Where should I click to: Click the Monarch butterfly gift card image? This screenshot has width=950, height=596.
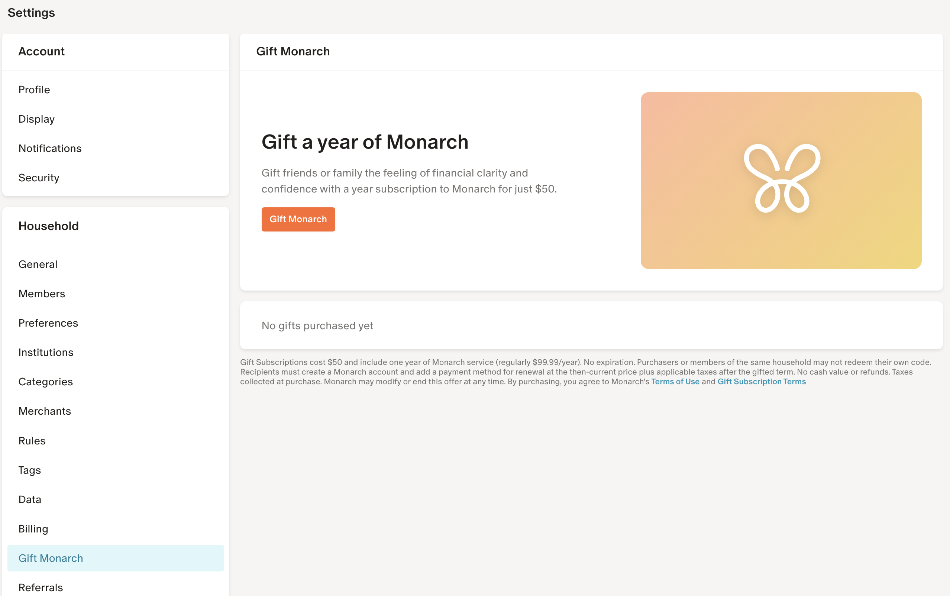pyautogui.click(x=781, y=181)
